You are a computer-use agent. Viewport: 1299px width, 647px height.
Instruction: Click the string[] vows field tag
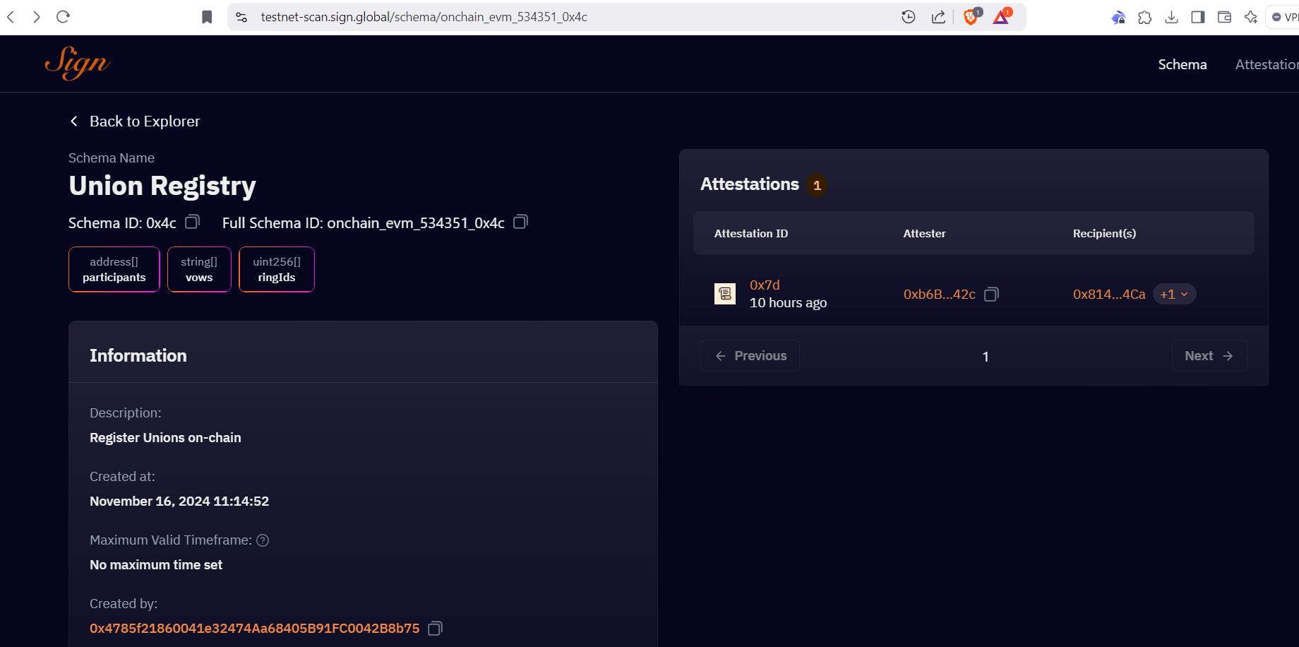199,269
